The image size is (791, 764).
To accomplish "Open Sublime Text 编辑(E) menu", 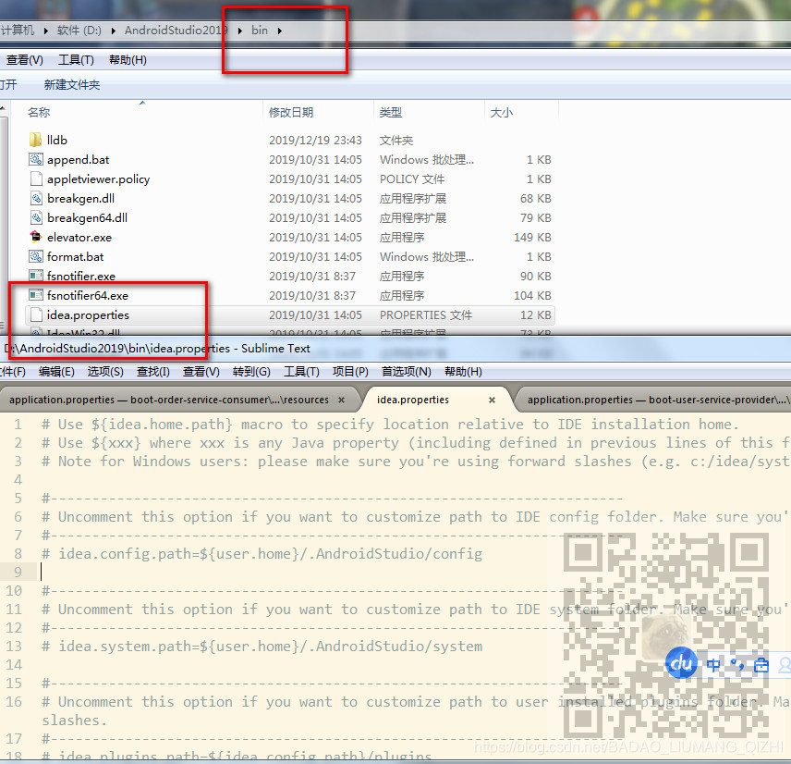I will pyautogui.click(x=56, y=372).
